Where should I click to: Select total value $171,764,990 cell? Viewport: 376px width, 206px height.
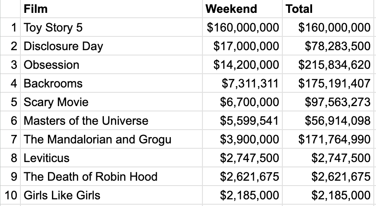point(328,139)
